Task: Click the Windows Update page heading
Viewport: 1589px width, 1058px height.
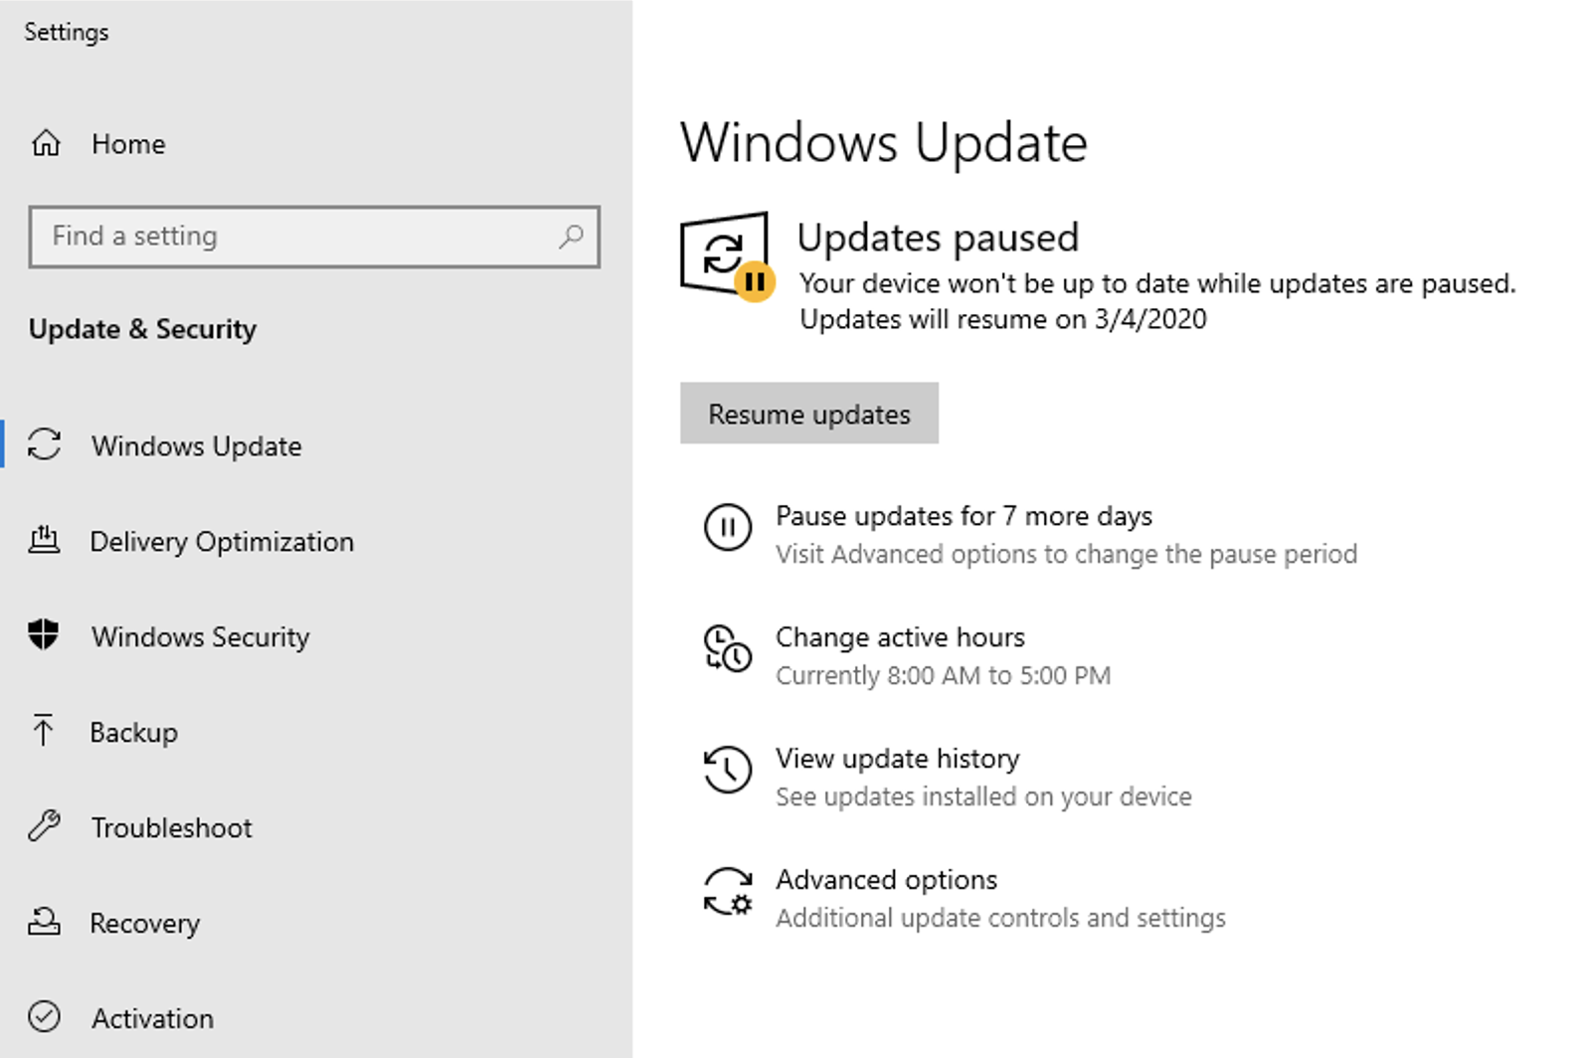Action: pyautogui.click(x=884, y=143)
